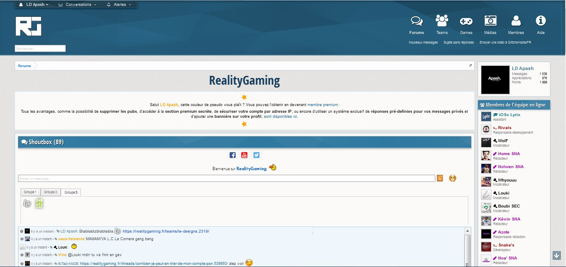Click the Forums breadcrumb link
The height and width of the screenshot is (267, 566).
(x=24, y=66)
